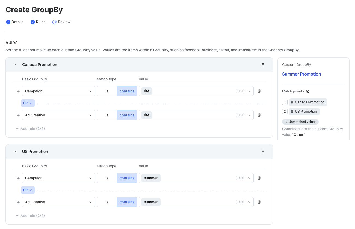Open the OR operator dropdown in US Promotion
Screen dimensions: 355x229
(28, 190)
